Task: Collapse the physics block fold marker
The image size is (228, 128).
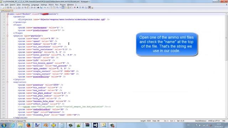Action: (7, 36)
